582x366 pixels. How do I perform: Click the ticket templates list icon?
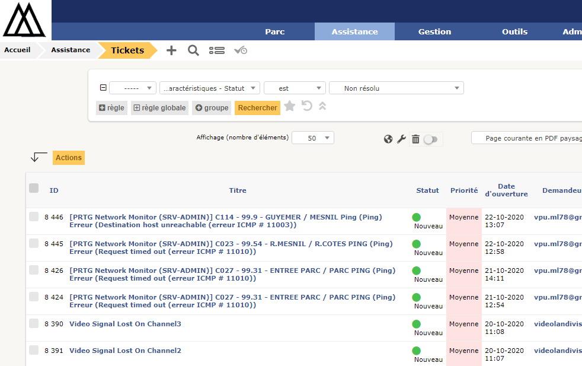tap(216, 50)
